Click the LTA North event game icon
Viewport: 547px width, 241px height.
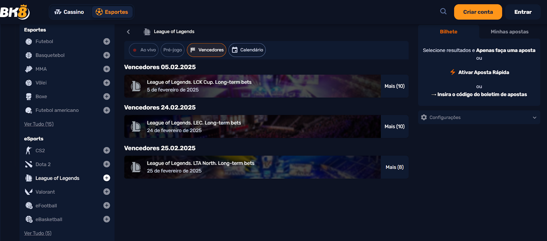point(136,167)
